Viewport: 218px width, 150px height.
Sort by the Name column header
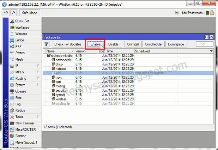[60, 51]
